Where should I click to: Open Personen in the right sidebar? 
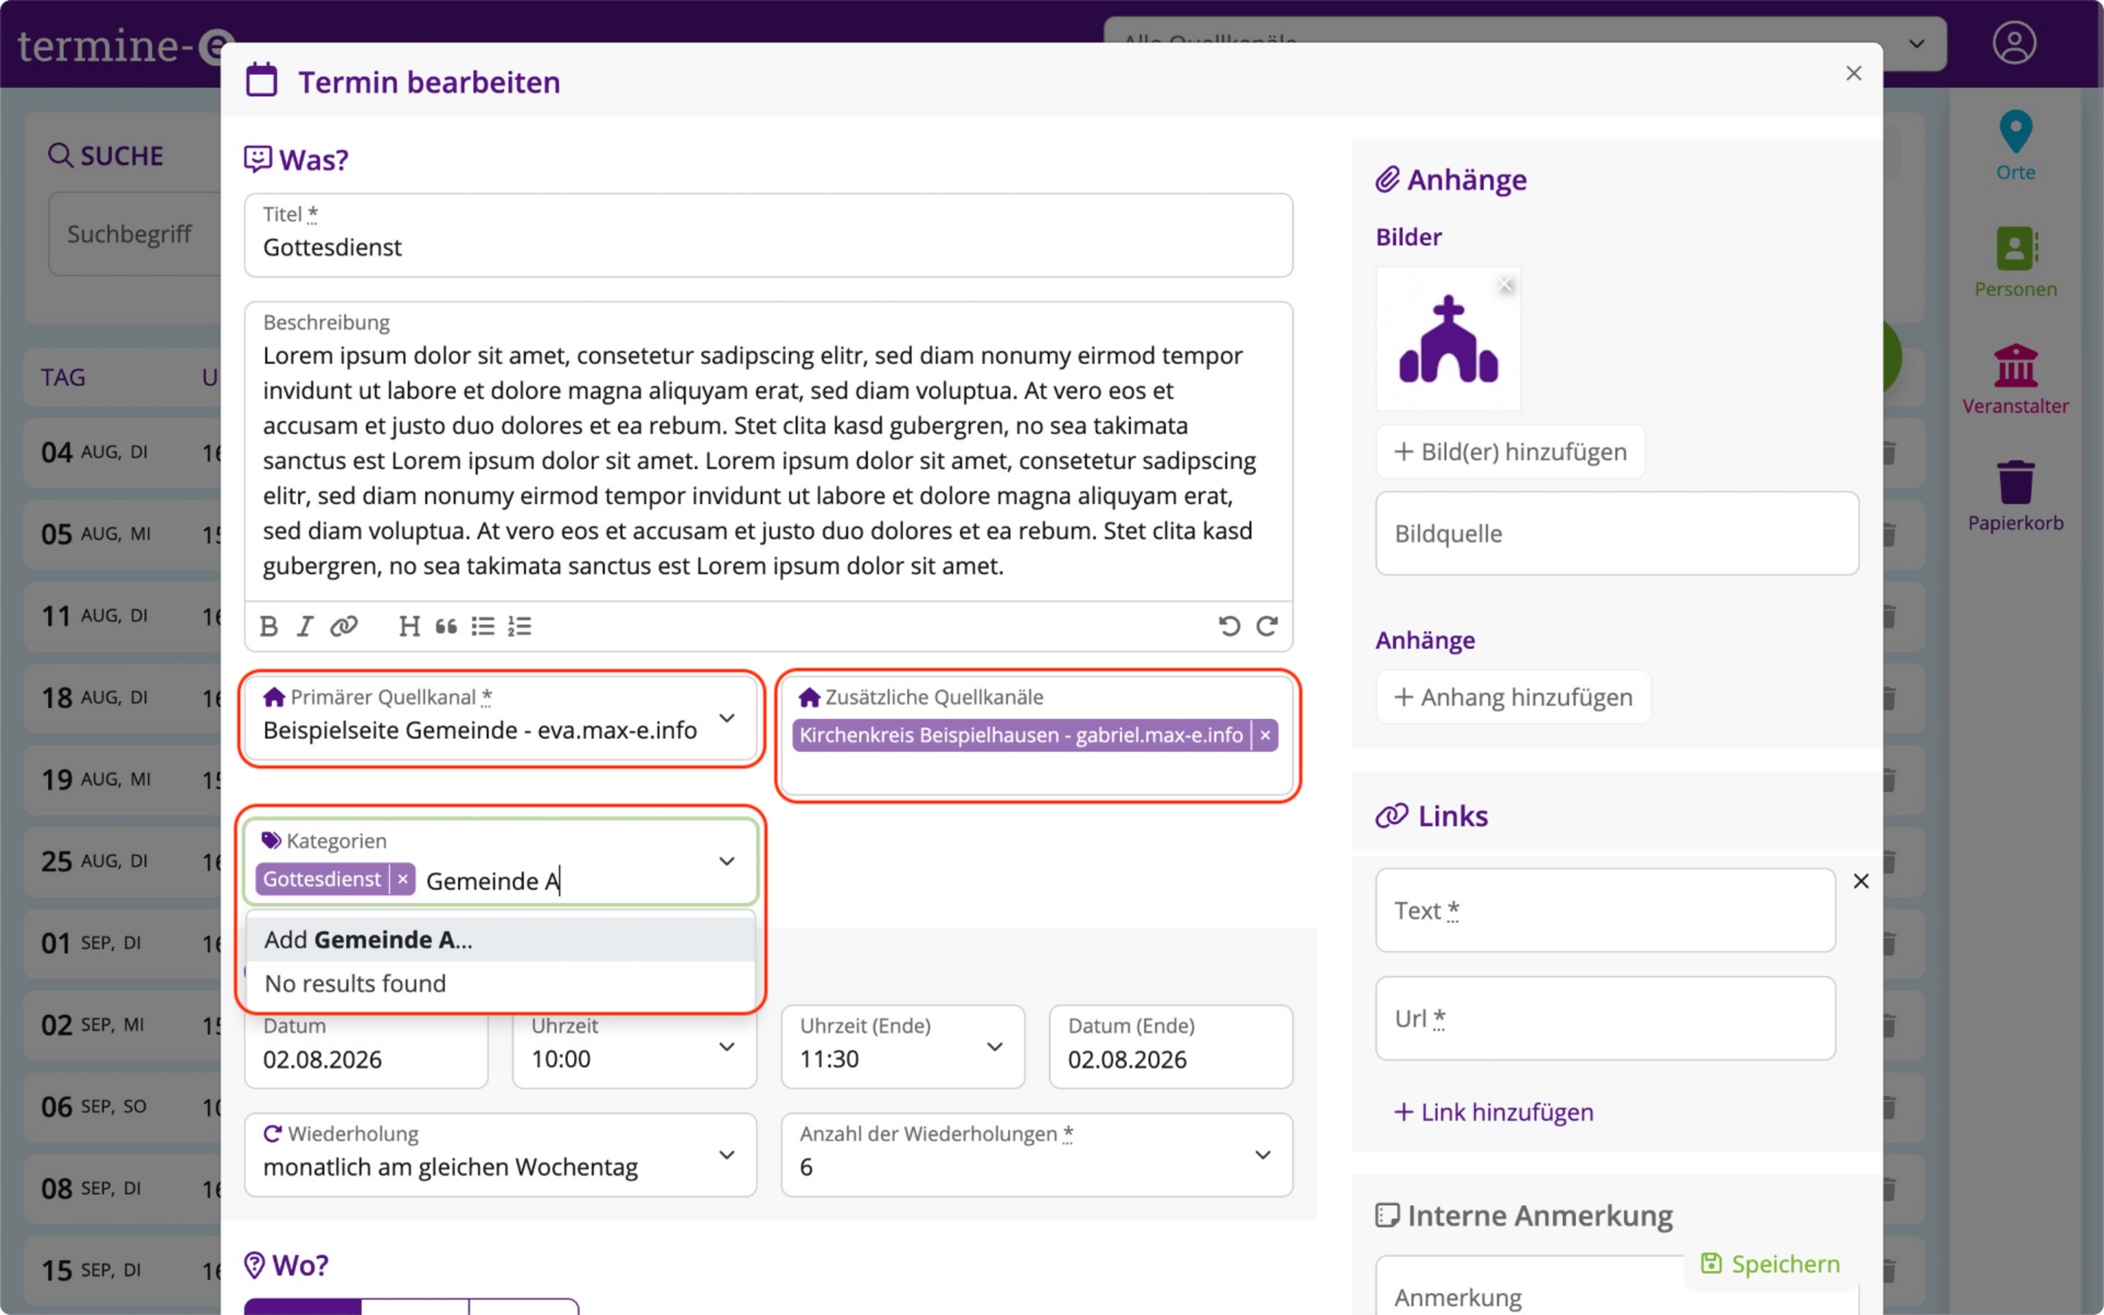tap(2015, 262)
